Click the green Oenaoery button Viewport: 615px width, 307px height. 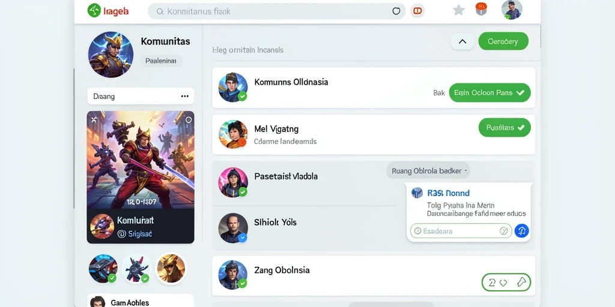tap(503, 41)
